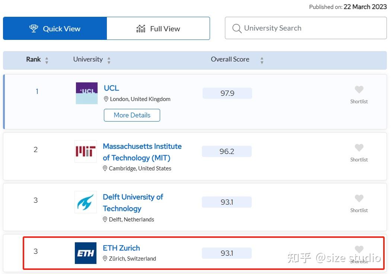Click the More Details button for UCL
The width and height of the screenshot is (391, 274).
(132, 115)
